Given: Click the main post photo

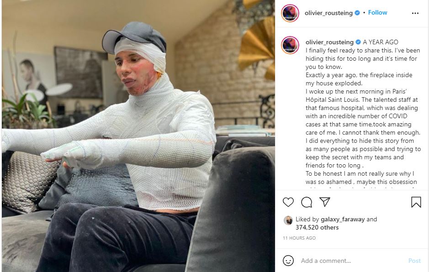Looking at the screenshot, I should click(x=138, y=136).
